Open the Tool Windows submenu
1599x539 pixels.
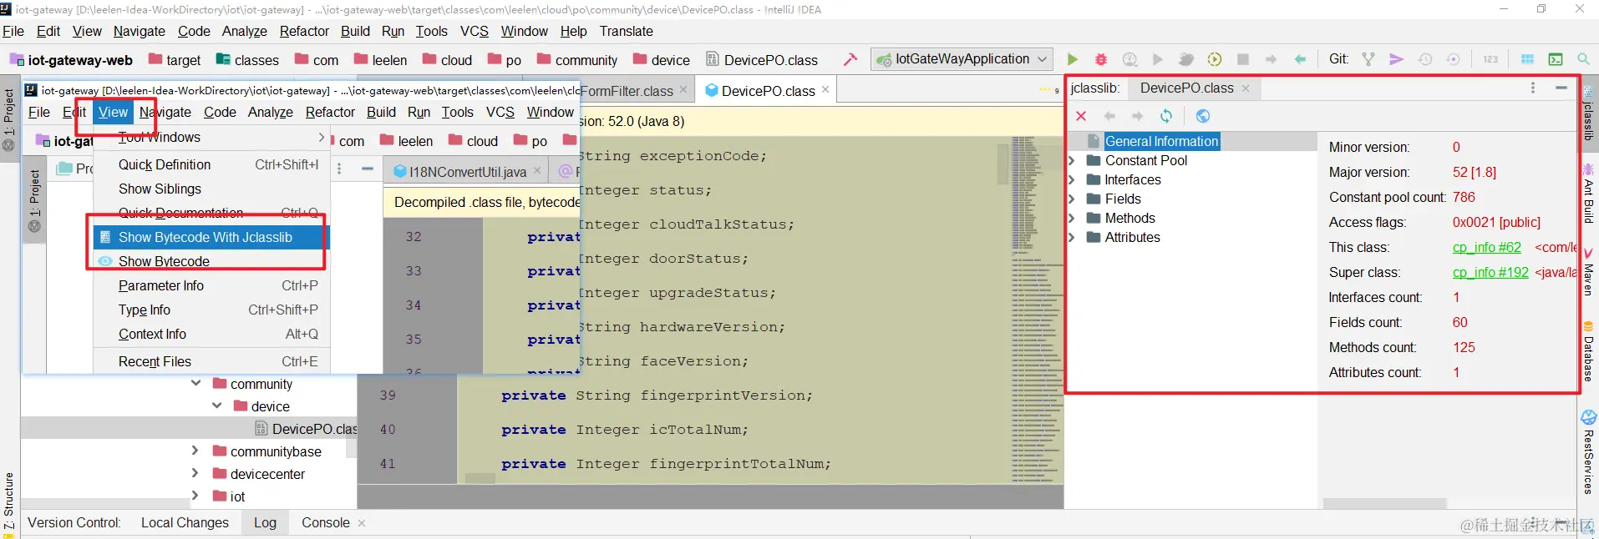click(212, 137)
